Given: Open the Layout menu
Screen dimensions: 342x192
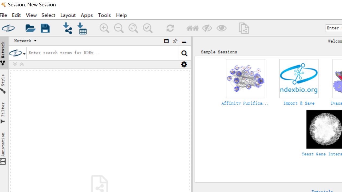Looking at the screenshot, I should pos(68,15).
